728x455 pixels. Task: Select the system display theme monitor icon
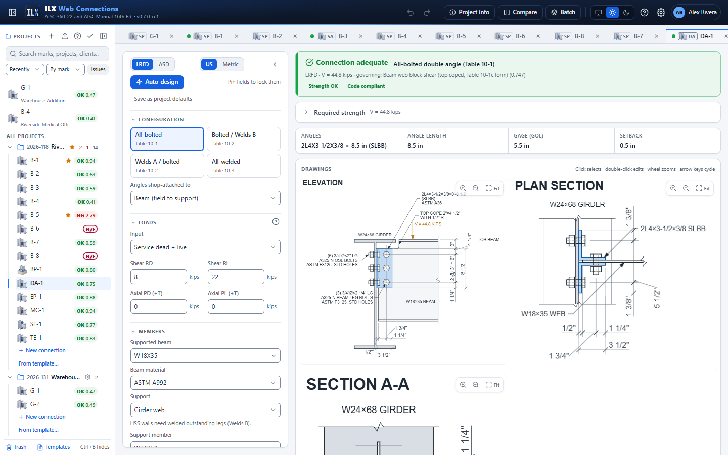click(599, 12)
